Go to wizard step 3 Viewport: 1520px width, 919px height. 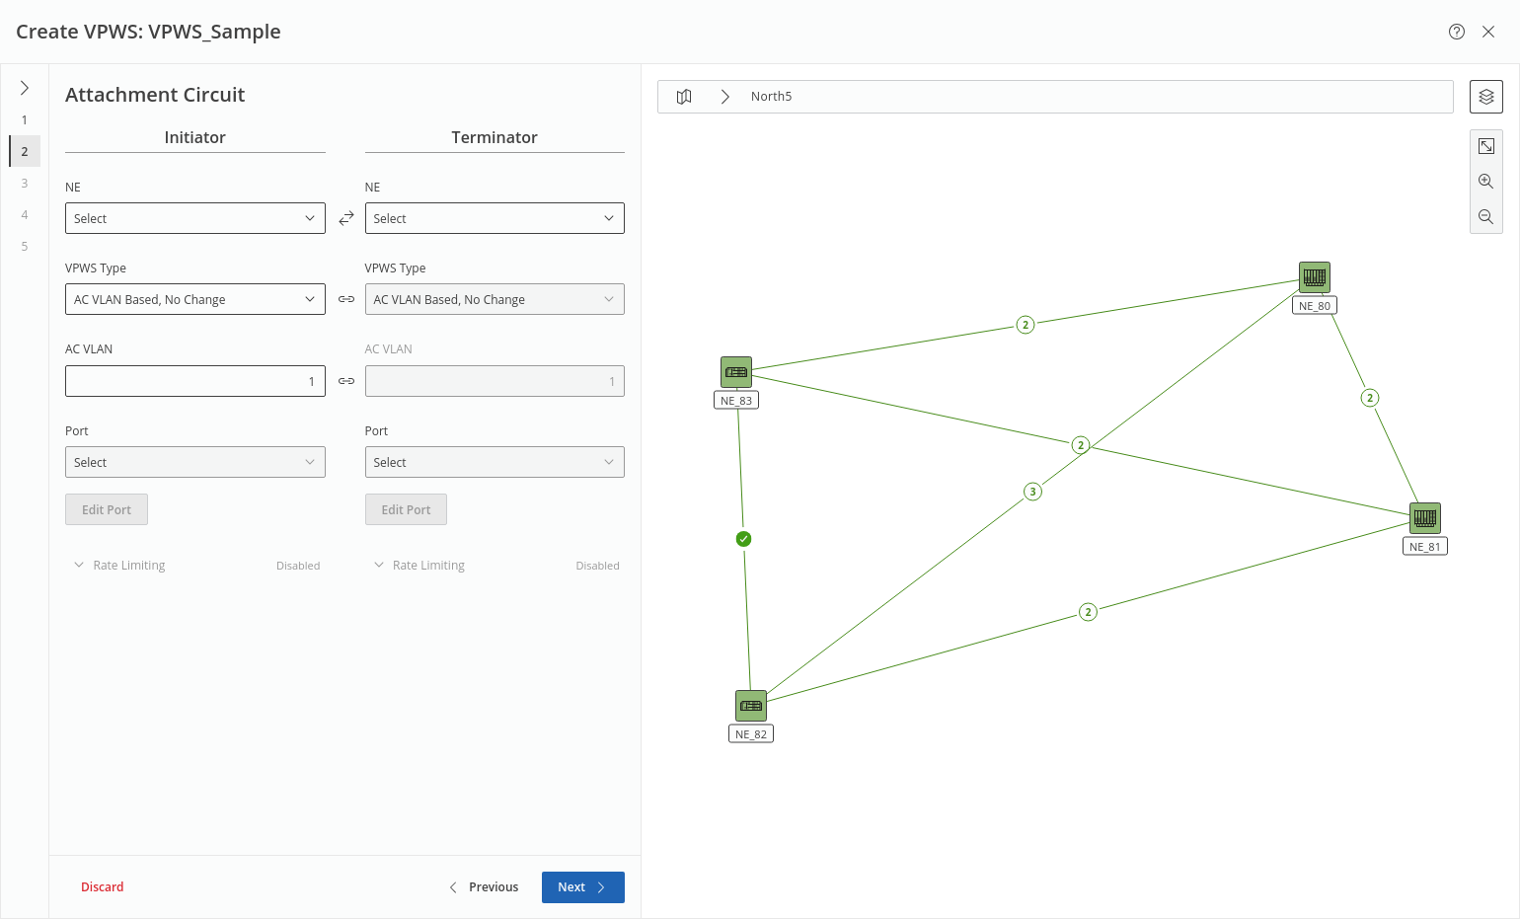coord(25,184)
